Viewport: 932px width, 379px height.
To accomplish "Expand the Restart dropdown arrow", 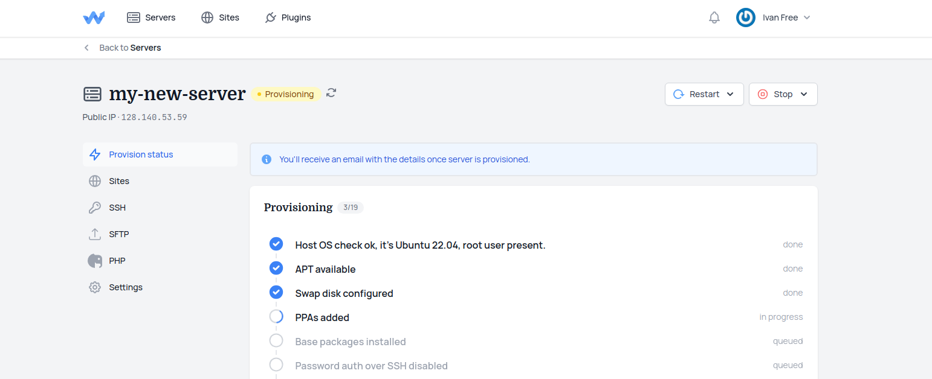I will 730,94.
